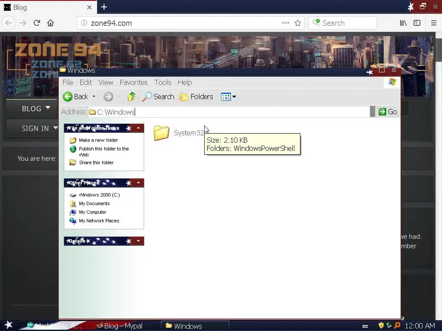The width and height of the screenshot is (442, 331).
Task: Go back in the Windows explorer
Action: tap(76, 97)
